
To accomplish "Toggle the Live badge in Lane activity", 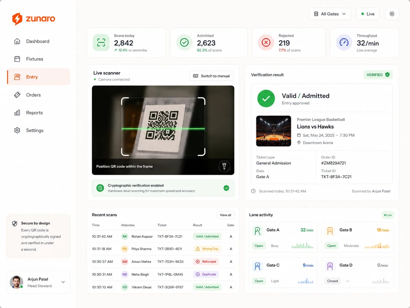I will pos(388,215).
